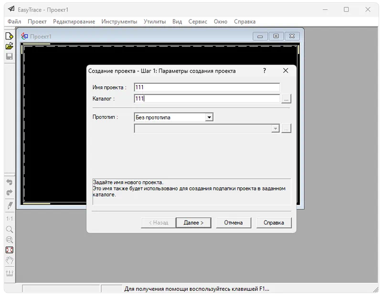382x295 pixels.
Task: Open the Утилиты menu
Action: click(155, 21)
